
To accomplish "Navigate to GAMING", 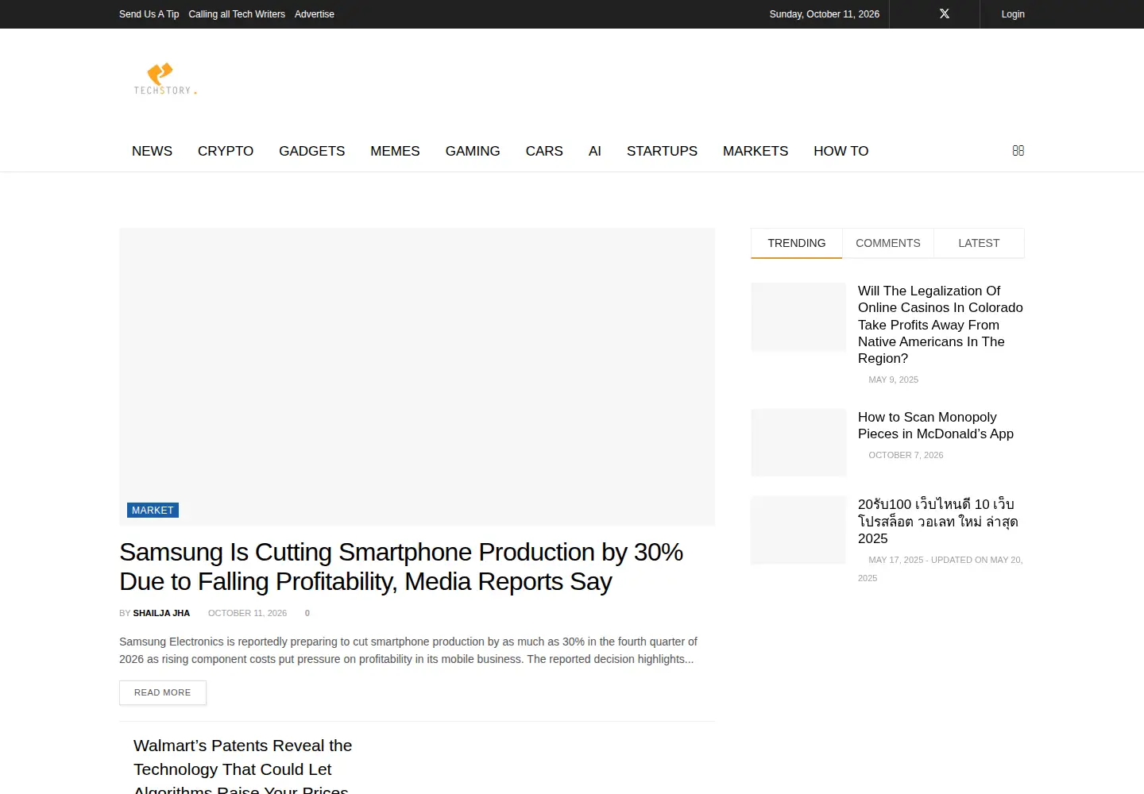I will [x=473, y=151].
